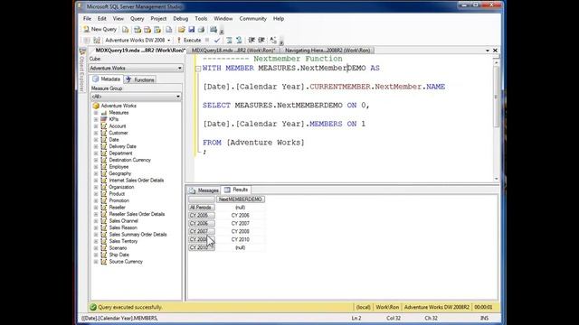Open a Database Engine Query from the toolbar
Viewport: 579px width, 325px height.
tap(125, 30)
